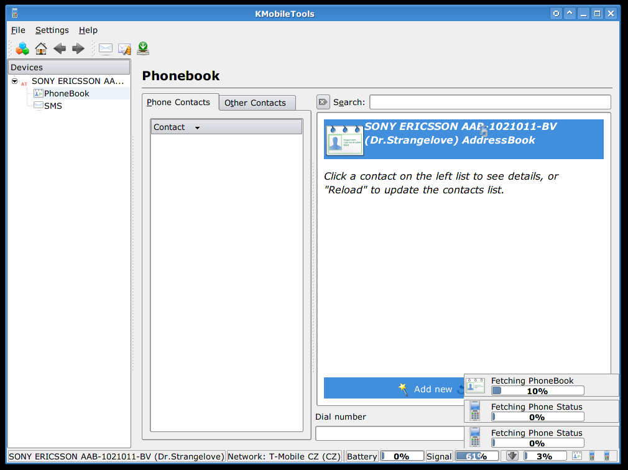
Task: Sort by the Contact column header
Action: [226, 127]
